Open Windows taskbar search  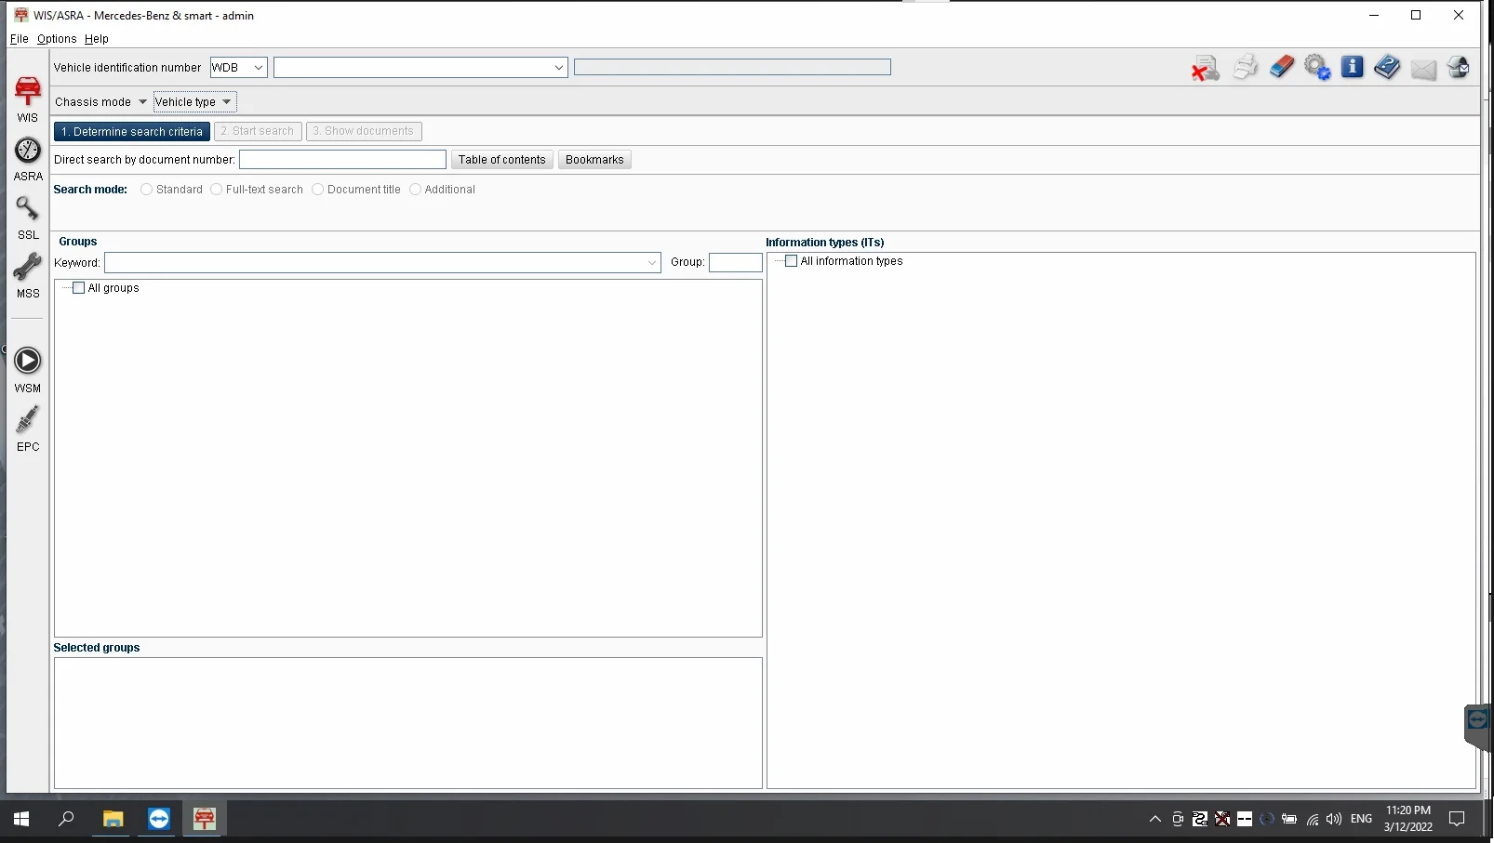point(66,819)
